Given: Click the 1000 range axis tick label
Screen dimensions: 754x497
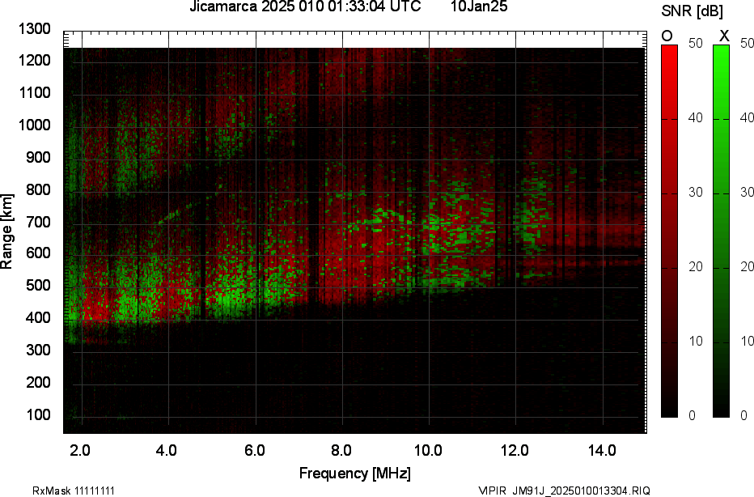Looking at the screenshot, I should coord(35,125).
